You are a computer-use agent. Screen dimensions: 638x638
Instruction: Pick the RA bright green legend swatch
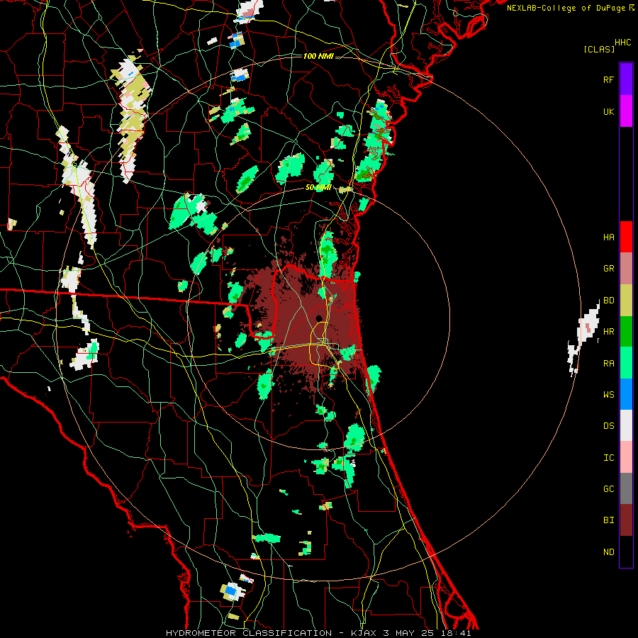(x=626, y=363)
